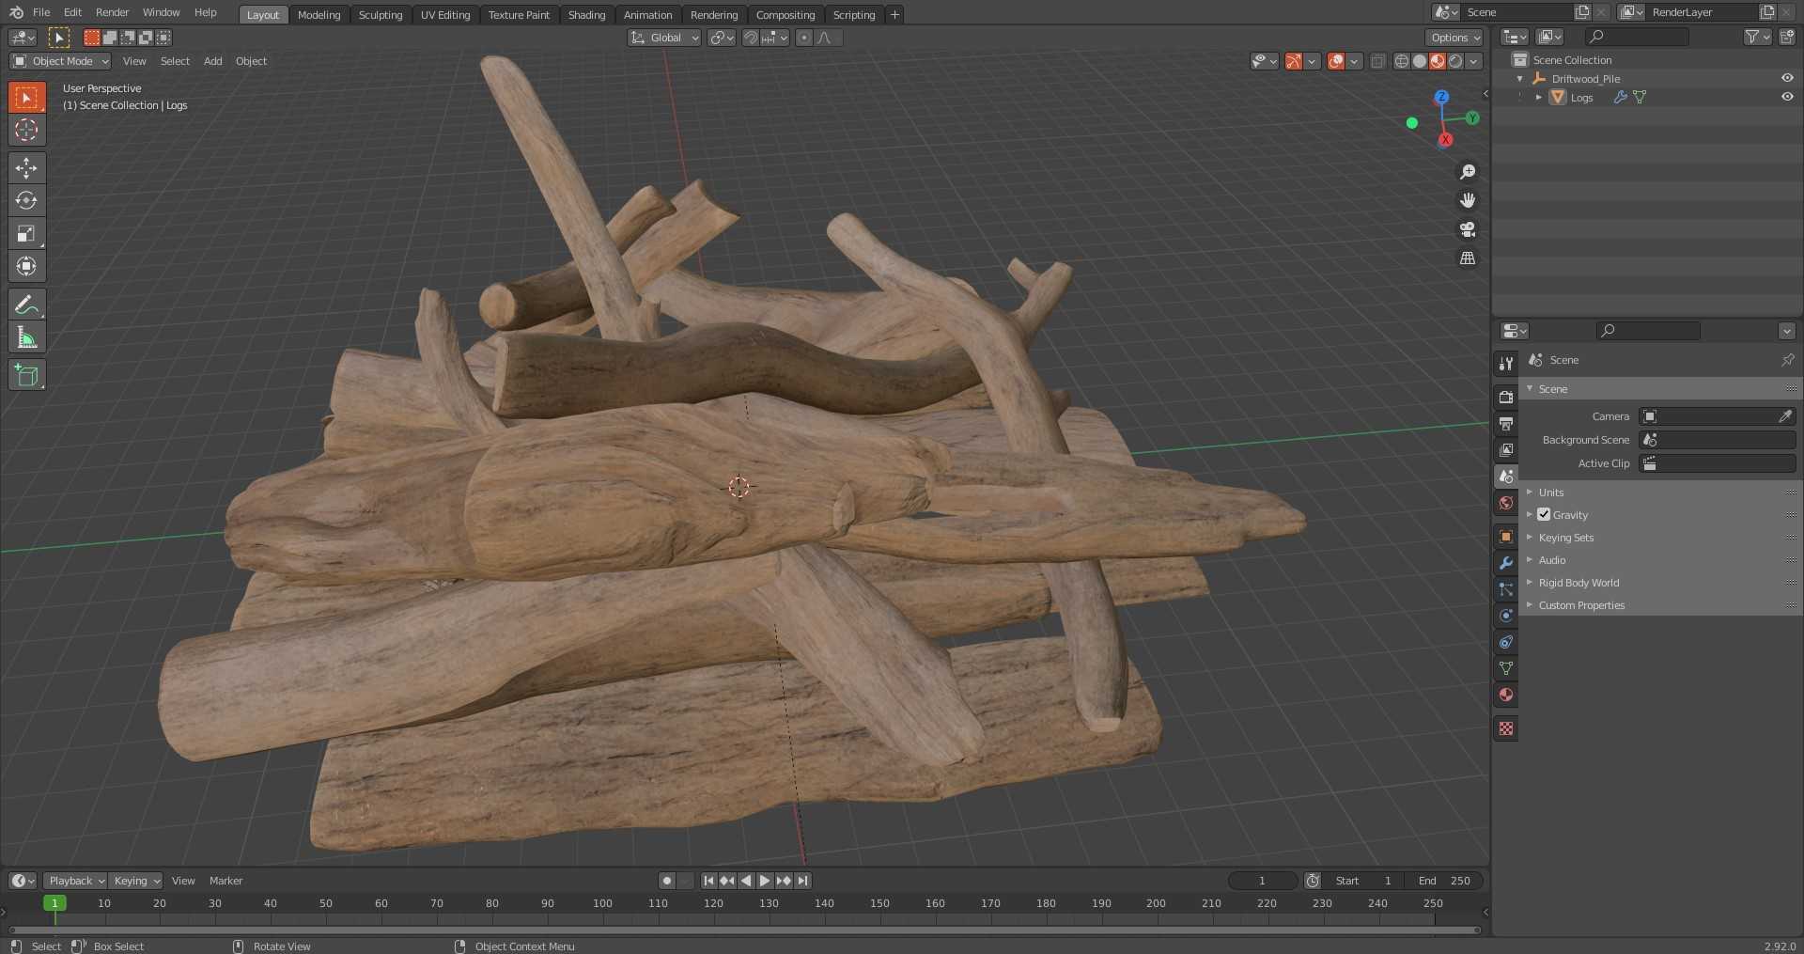Toggle auto keying record button
The height and width of the screenshot is (954, 1804).
tap(666, 881)
